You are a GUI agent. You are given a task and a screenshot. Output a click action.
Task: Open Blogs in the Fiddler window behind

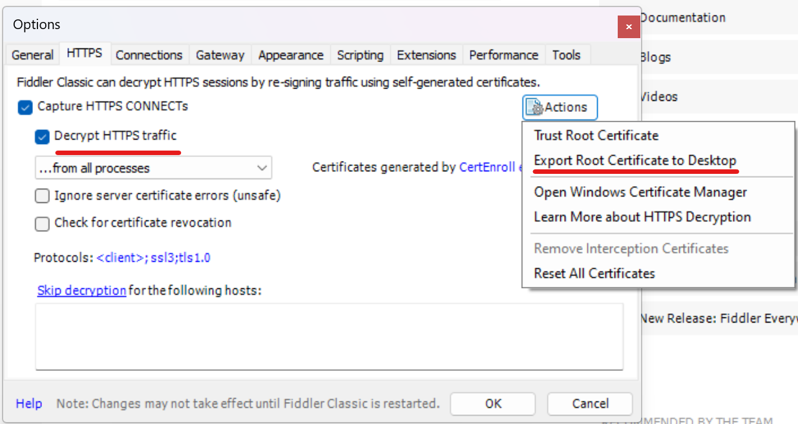pyautogui.click(x=655, y=57)
